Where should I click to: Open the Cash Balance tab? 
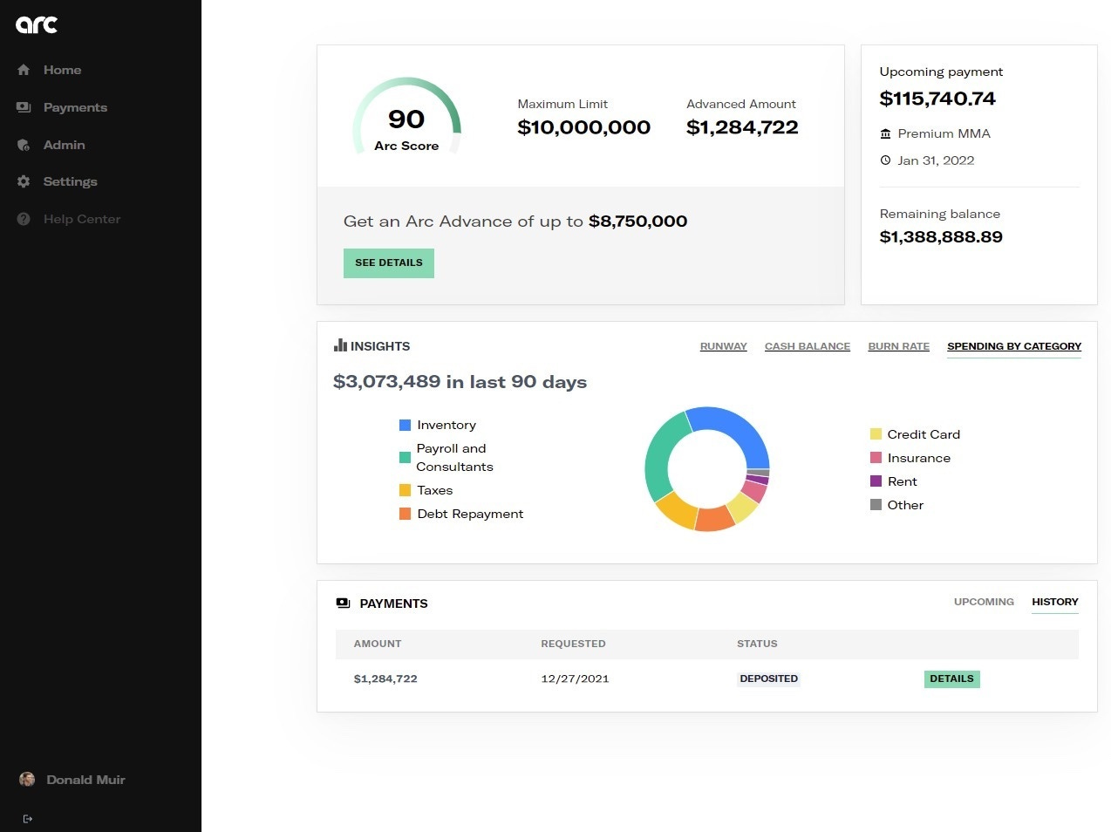pos(807,346)
